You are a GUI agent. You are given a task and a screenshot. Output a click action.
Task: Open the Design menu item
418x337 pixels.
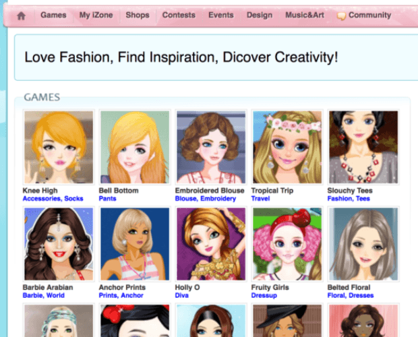click(260, 16)
